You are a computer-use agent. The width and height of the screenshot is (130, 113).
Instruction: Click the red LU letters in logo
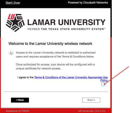point(11,17)
